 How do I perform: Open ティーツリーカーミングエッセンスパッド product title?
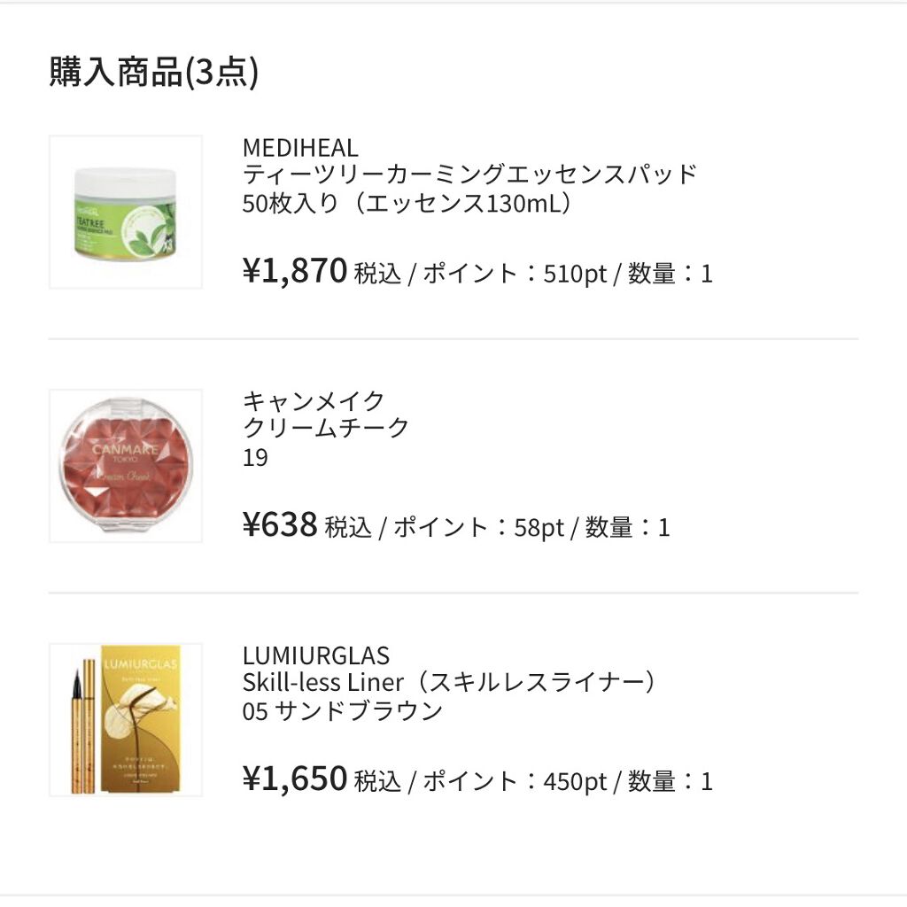470,174
